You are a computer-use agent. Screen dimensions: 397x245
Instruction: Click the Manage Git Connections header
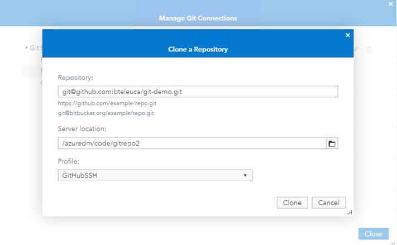point(198,18)
